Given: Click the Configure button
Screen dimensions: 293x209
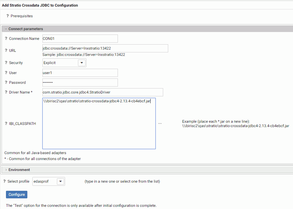Looking at the screenshot, I should (x=17, y=195).
